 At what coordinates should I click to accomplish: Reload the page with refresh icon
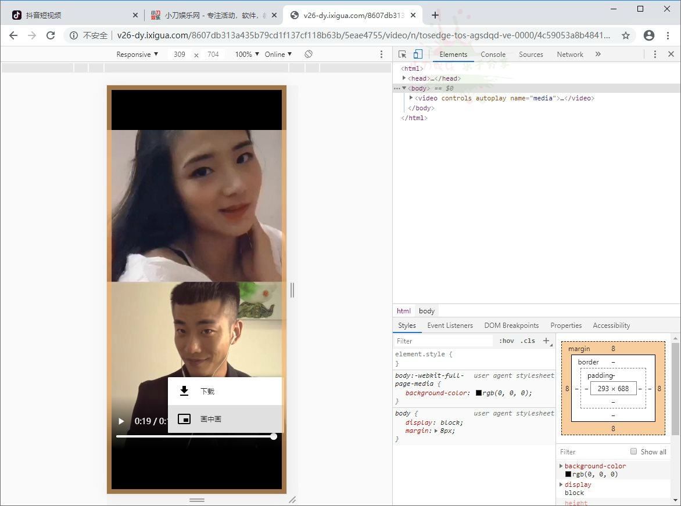click(51, 35)
